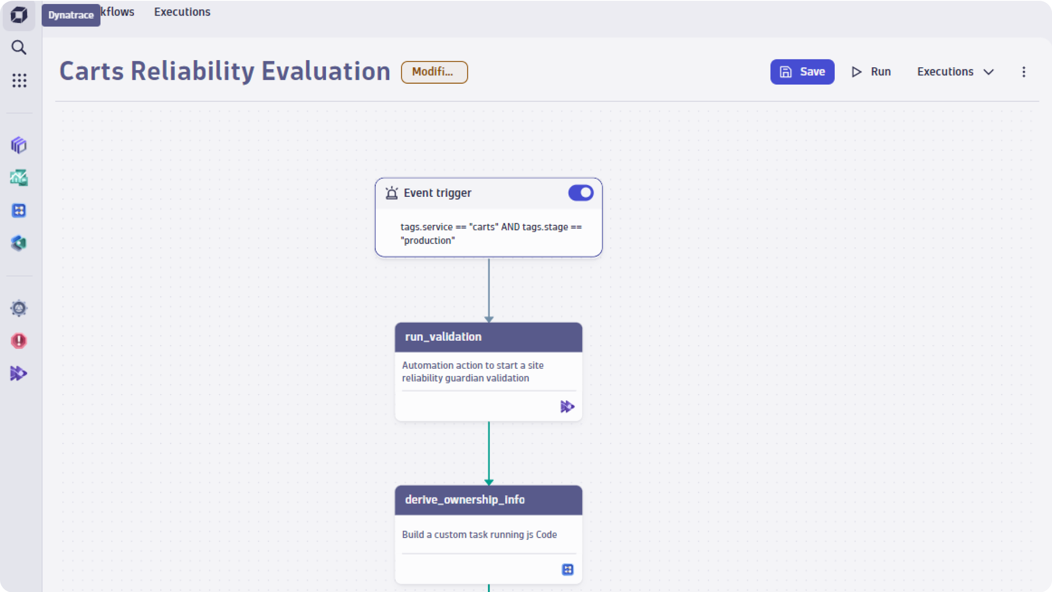Select the run_validation task node
Image resolution: width=1052 pixels, height=592 pixels.
click(x=488, y=337)
